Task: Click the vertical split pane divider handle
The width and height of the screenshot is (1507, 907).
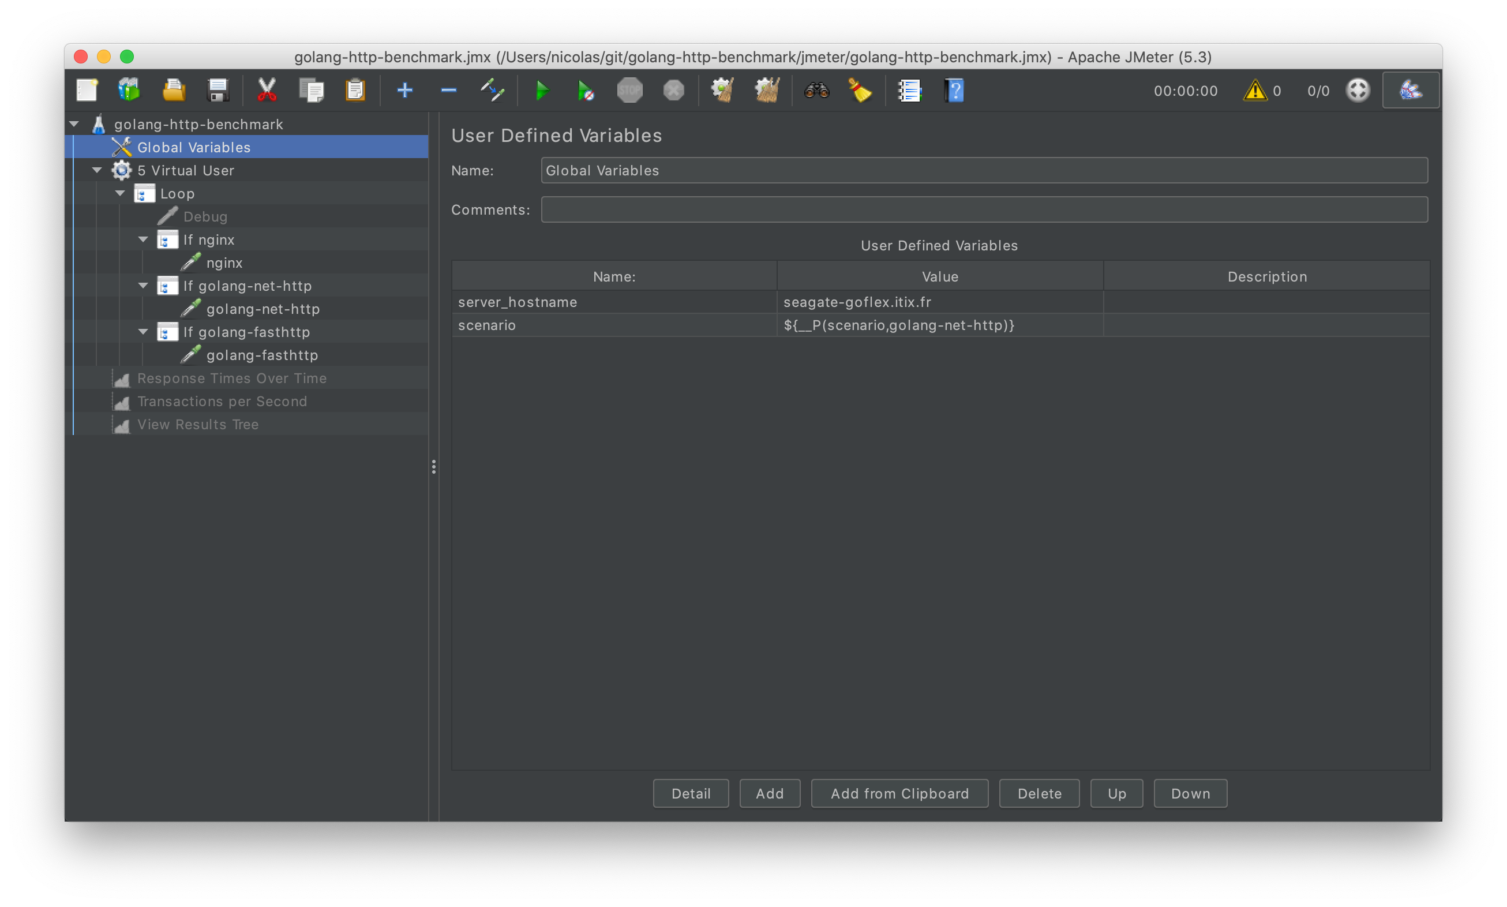Action: tap(433, 467)
